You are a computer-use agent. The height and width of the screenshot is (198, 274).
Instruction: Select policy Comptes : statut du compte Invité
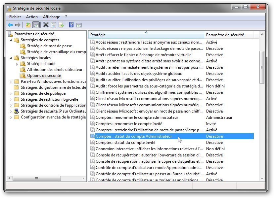[125, 143]
